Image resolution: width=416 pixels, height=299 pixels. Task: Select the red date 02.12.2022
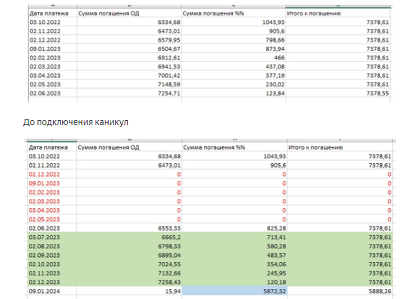(x=44, y=174)
